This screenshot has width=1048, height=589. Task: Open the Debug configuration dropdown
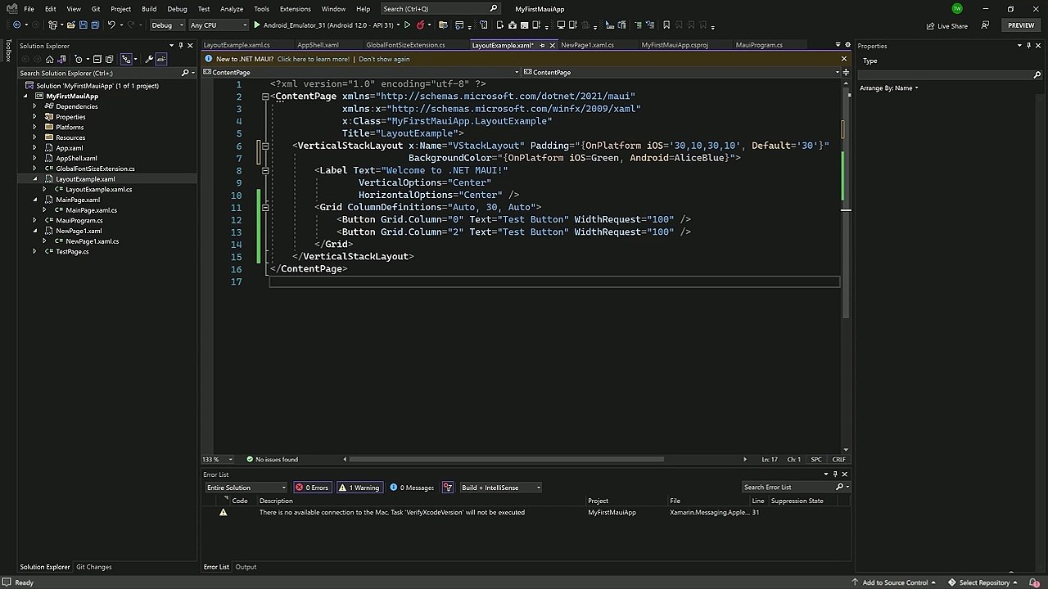(167, 25)
